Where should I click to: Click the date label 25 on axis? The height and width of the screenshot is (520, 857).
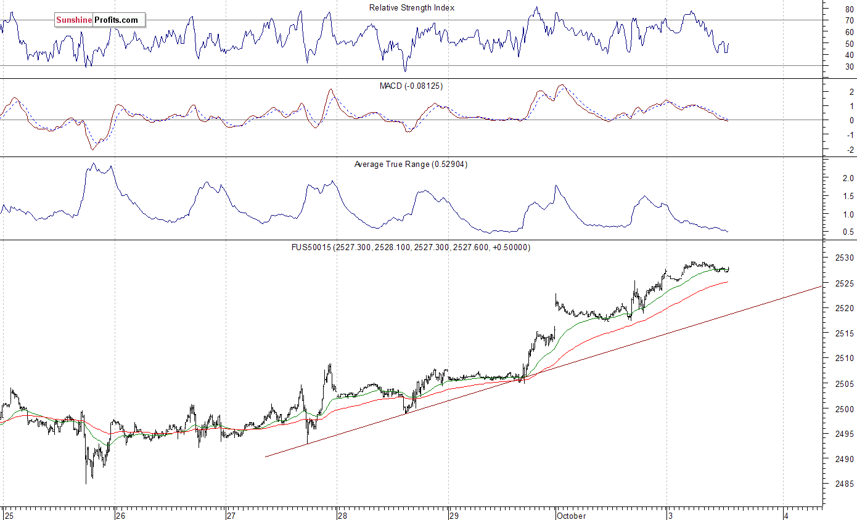coord(9,515)
